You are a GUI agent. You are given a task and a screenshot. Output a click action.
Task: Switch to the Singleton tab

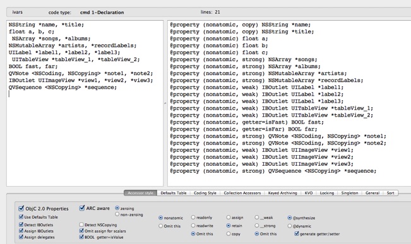click(x=350, y=193)
